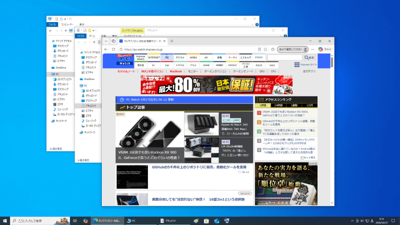
Task: Open Outlook from the taskbar
Action: point(216,220)
